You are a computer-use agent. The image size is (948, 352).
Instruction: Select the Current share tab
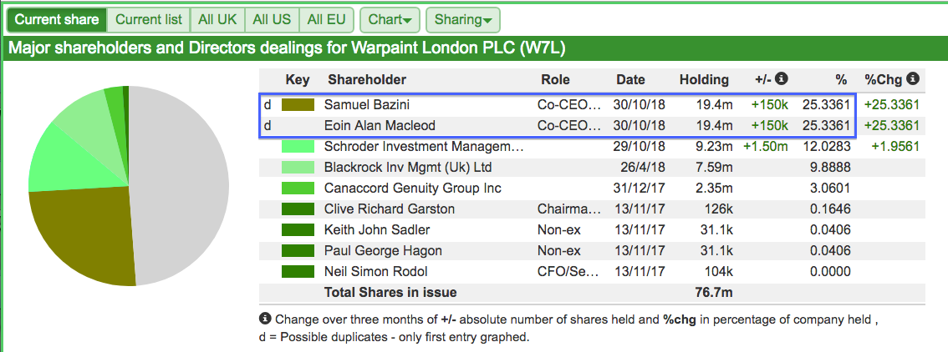pyautogui.click(x=57, y=20)
